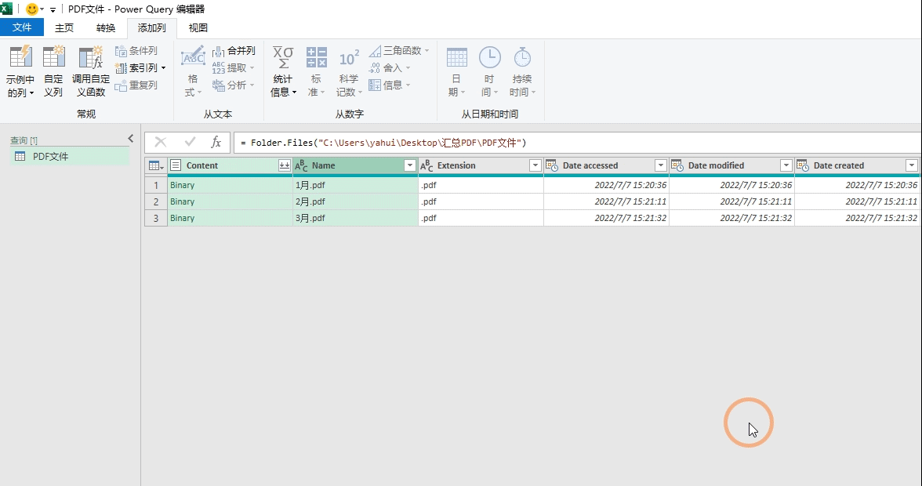
Task: Select the Content column header
Action: tap(230, 165)
